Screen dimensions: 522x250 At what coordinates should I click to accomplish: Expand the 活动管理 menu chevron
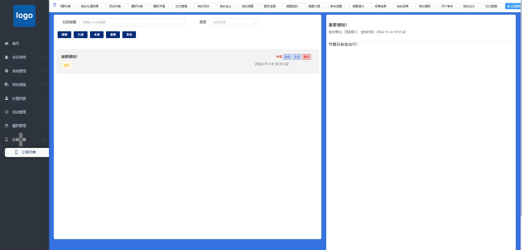pyautogui.click(x=43, y=112)
